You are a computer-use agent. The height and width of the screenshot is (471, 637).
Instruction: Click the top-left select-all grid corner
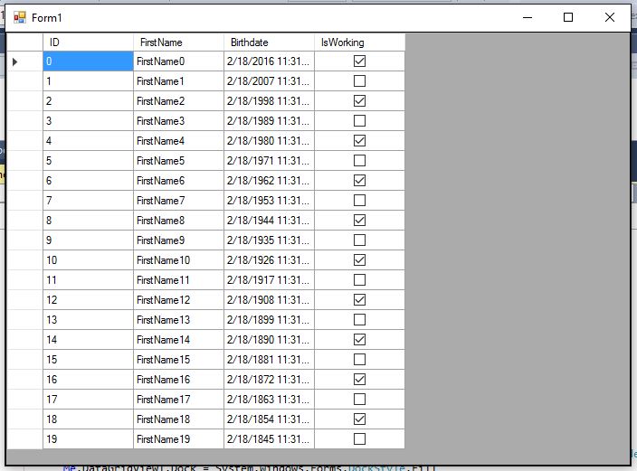(24, 42)
